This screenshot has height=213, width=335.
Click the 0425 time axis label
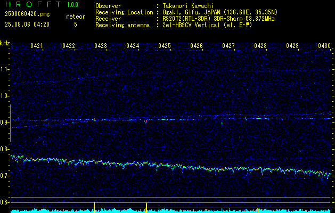165,46
